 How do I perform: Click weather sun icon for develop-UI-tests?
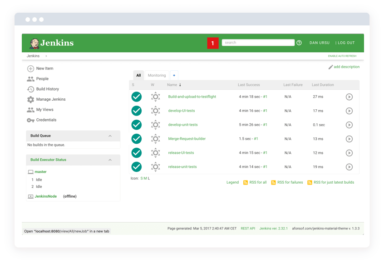point(156,111)
